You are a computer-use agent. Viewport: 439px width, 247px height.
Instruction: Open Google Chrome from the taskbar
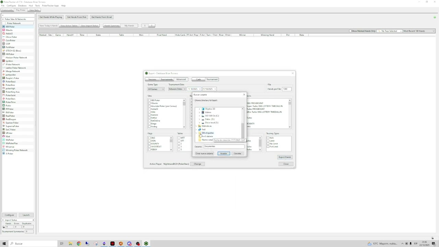[x=79, y=244]
